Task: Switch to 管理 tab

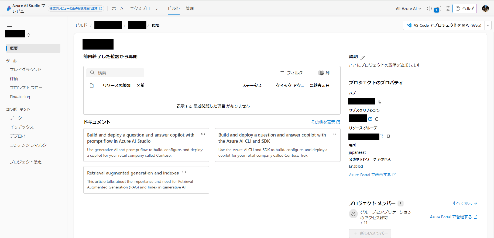Action: (190, 8)
